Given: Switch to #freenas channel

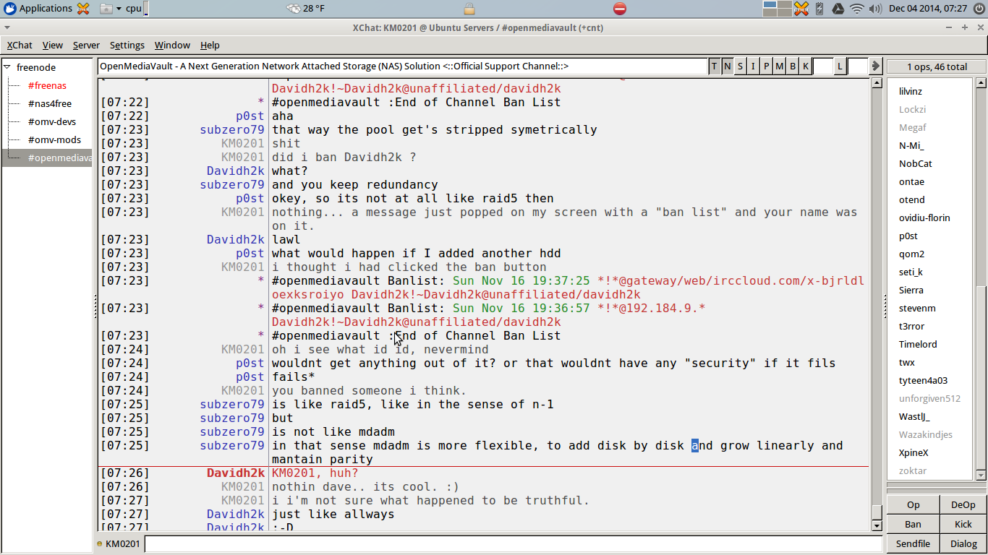Looking at the screenshot, I should [47, 85].
